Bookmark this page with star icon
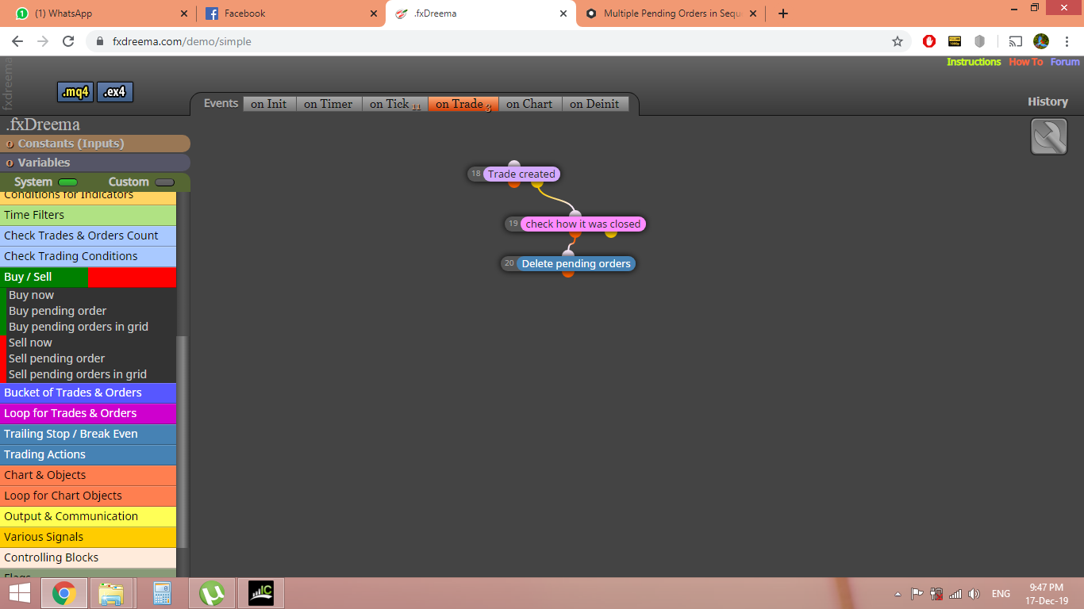Viewport: 1084px width, 609px height. click(x=898, y=41)
